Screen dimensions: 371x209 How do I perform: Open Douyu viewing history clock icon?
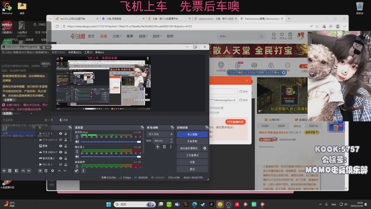coord(274,34)
